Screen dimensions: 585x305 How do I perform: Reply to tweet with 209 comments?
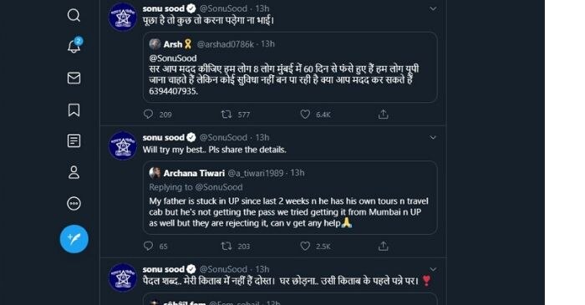(x=148, y=114)
